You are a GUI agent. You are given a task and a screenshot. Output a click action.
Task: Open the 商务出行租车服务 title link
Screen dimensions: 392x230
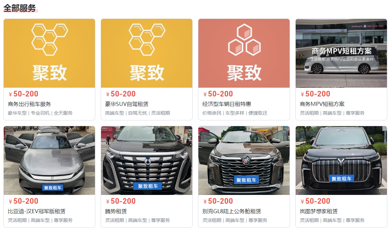tap(29, 104)
